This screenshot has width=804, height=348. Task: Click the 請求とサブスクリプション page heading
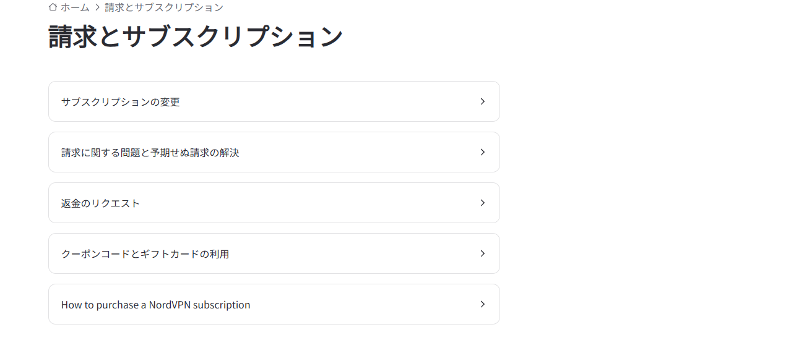(196, 36)
